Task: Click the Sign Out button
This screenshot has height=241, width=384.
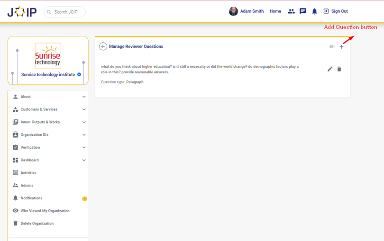Action: tap(336, 11)
